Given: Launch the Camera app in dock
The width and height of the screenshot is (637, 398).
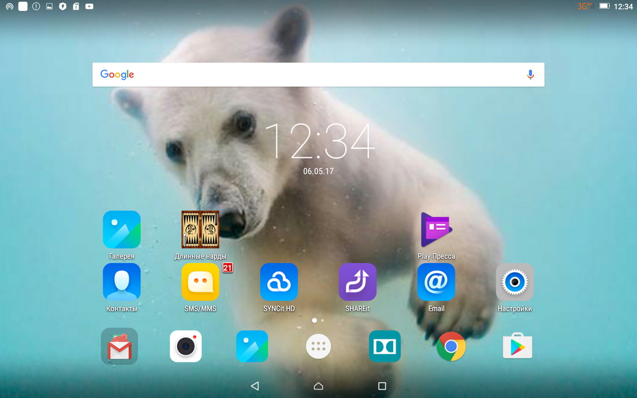Looking at the screenshot, I should tap(185, 347).
